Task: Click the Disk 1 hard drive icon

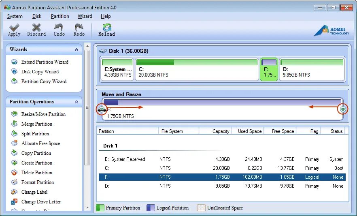Action: (x=103, y=51)
